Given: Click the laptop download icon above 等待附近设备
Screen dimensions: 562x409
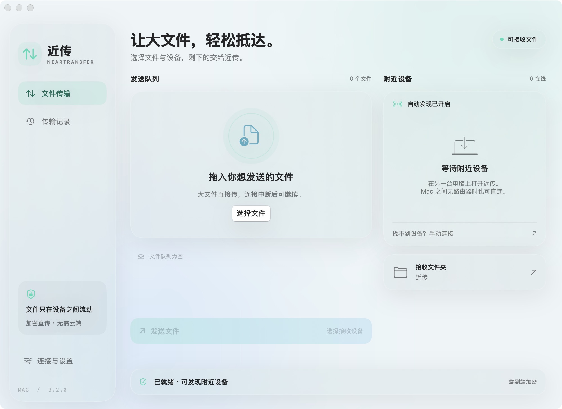Looking at the screenshot, I should click(x=465, y=146).
